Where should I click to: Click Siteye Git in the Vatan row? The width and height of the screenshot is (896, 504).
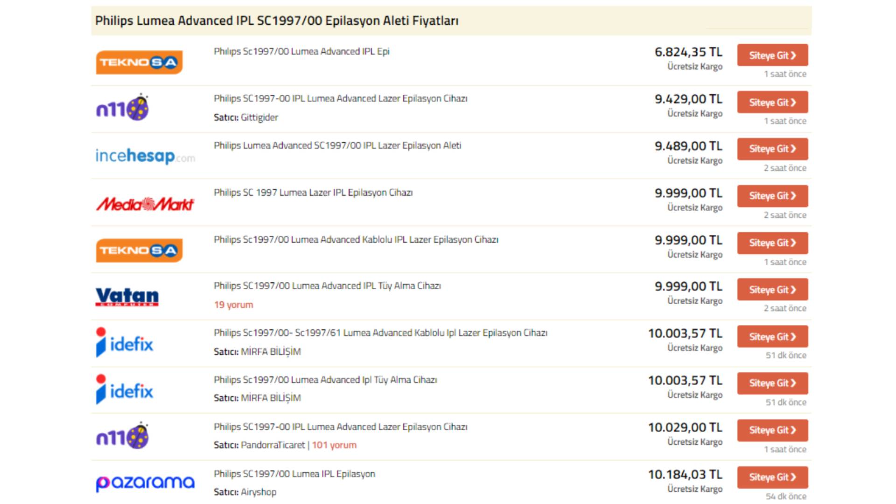[x=772, y=290]
